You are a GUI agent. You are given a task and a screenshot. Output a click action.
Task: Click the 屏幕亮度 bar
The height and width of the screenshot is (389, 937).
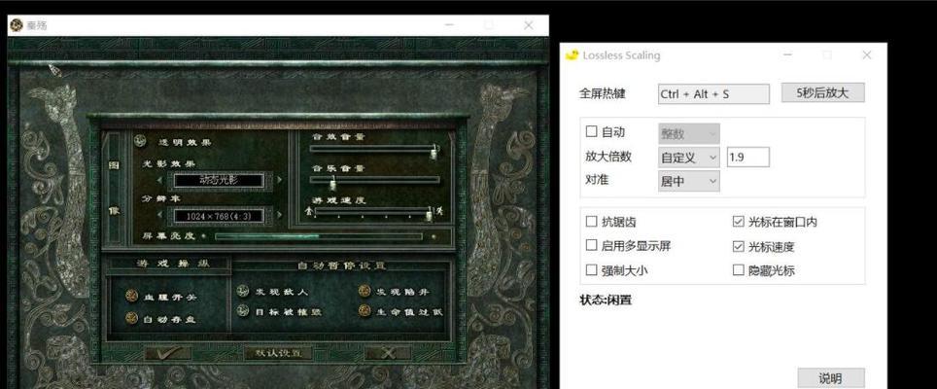point(319,236)
